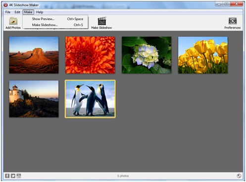246x182 pixels.
Task: Open the Help menu
Action: pyautogui.click(x=40, y=12)
